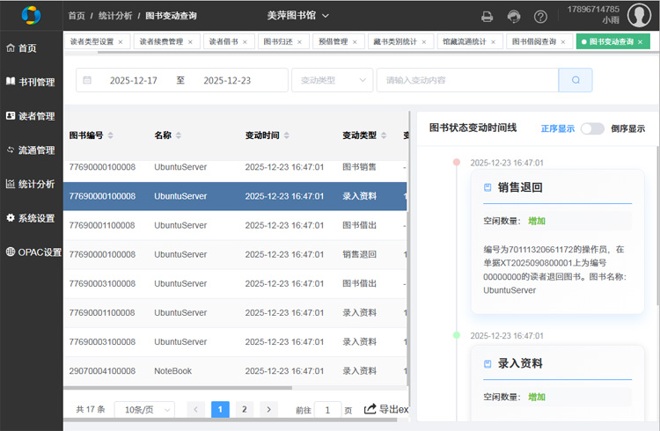Sort by 图书编号 column sort icon
The width and height of the screenshot is (660, 431).
110,135
